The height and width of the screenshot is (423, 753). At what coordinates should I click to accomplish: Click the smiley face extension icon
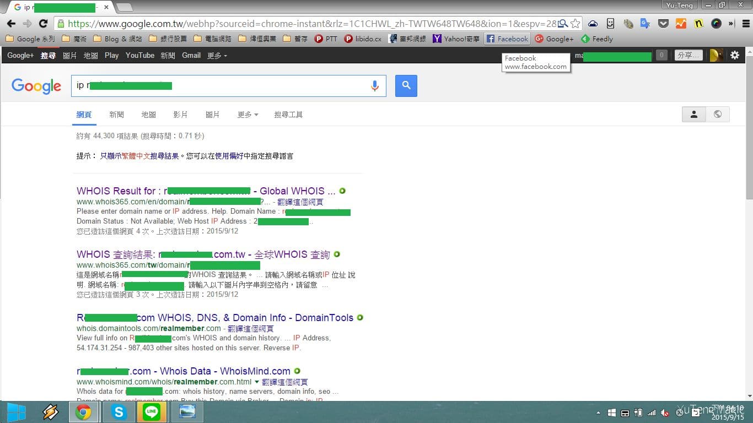[610, 24]
